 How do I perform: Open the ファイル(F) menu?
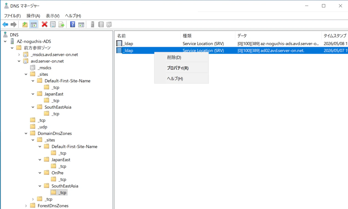point(12,16)
